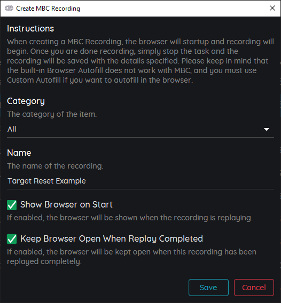
Task: Click the Keep Browser Open When Replay Completed label
Action: point(112,239)
